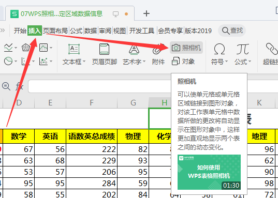Insert WordArt (艺术字)
Screen dimensions: 278x198
(x=134, y=54)
